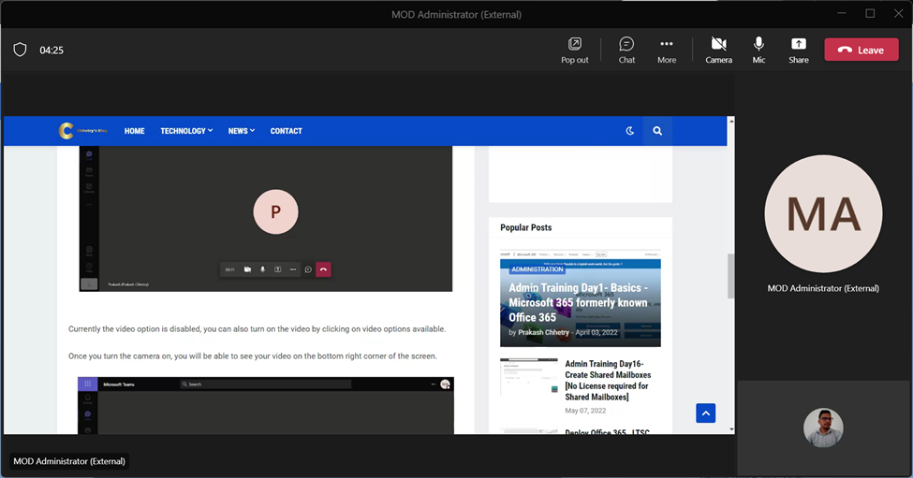Mute the Mic

point(758,50)
